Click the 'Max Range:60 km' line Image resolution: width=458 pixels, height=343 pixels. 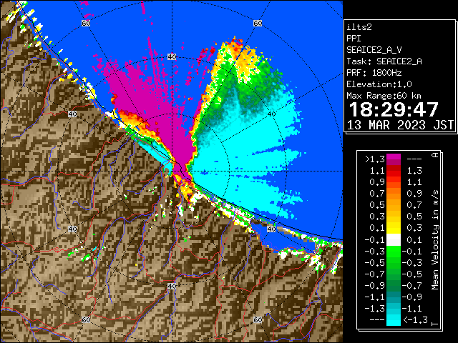384,96
